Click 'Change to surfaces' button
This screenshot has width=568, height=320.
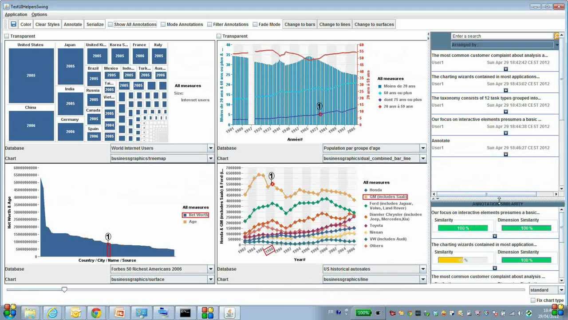[x=374, y=24]
